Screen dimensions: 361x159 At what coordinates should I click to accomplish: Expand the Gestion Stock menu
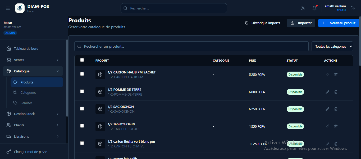point(24,114)
